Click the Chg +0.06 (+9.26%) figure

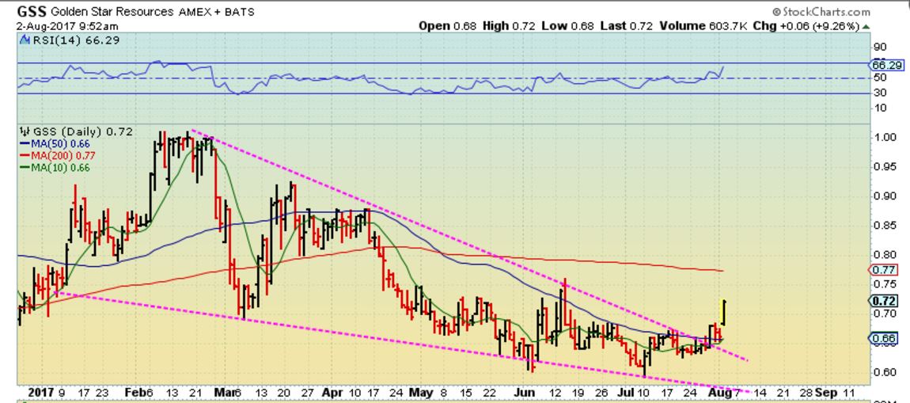click(806, 26)
